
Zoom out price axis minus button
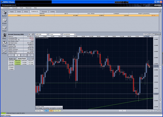pyautogui.click(x=160, y=108)
